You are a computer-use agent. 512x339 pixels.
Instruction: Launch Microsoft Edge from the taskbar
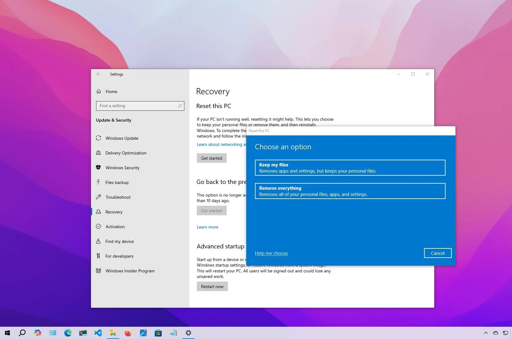(x=68, y=333)
